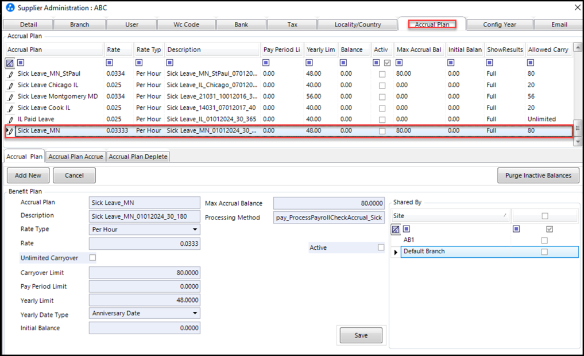
Task: Click the Cancel button
Action: pos(74,175)
